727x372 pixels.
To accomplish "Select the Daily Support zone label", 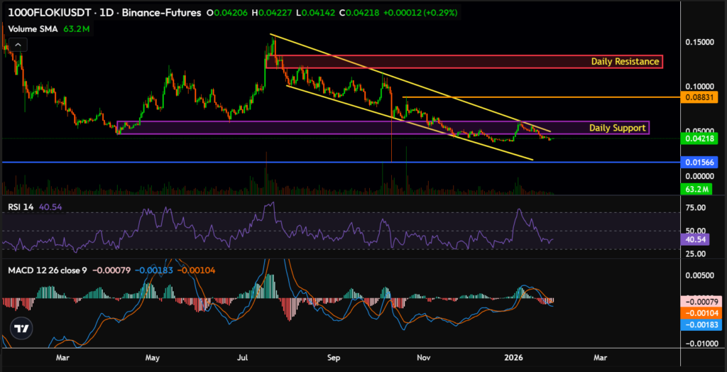I will point(617,128).
